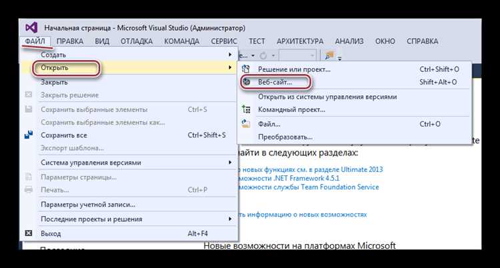Expand Система управления версиями submenu
500x268 pixels.
(129, 163)
